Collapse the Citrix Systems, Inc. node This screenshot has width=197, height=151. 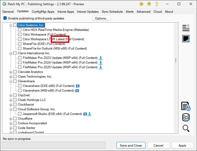[11, 25]
